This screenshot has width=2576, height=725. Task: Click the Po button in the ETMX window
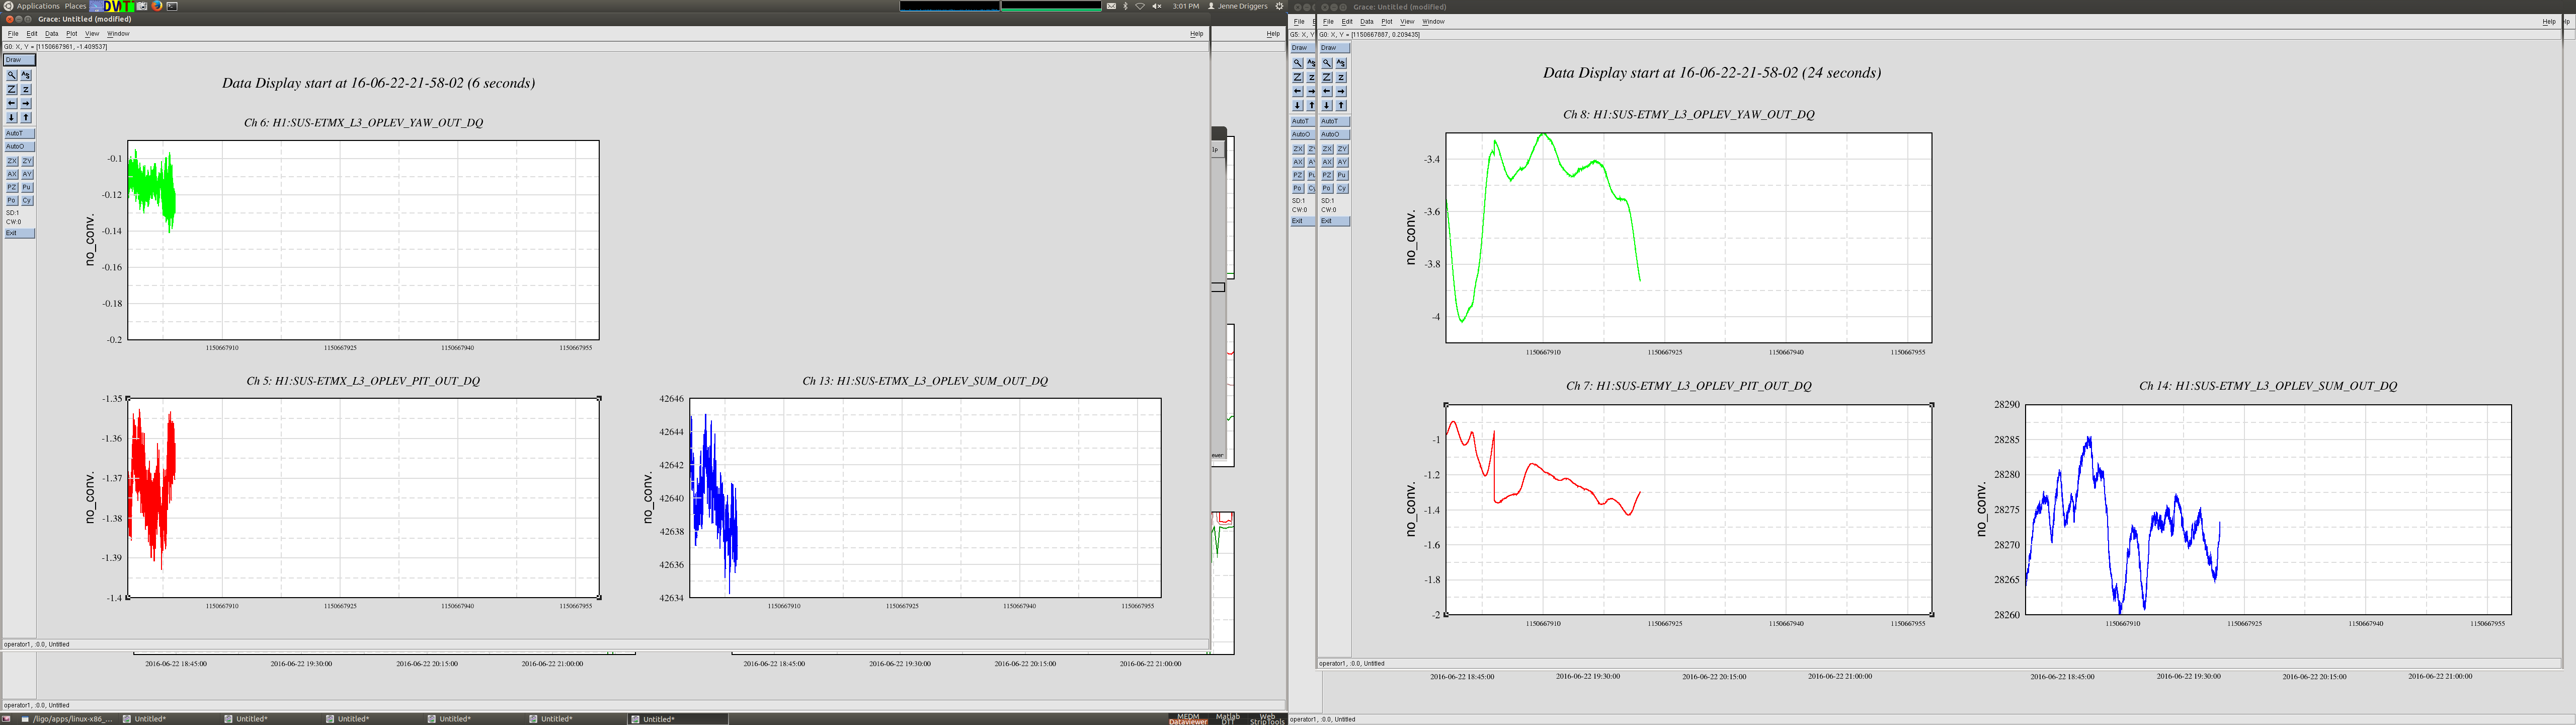12,200
